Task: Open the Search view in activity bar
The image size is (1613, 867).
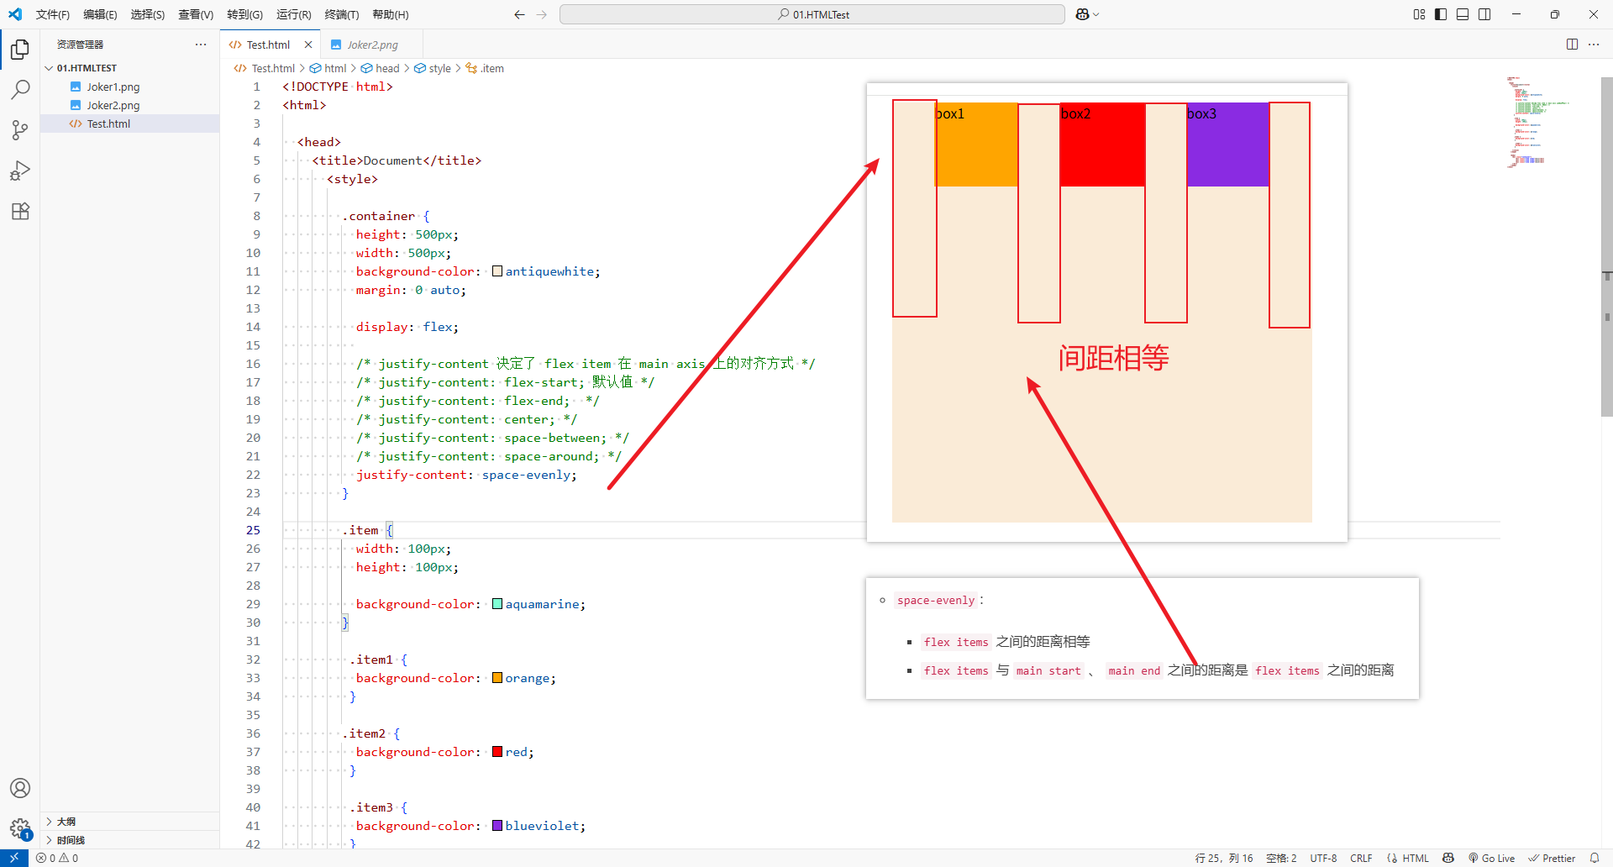Action: 20,90
